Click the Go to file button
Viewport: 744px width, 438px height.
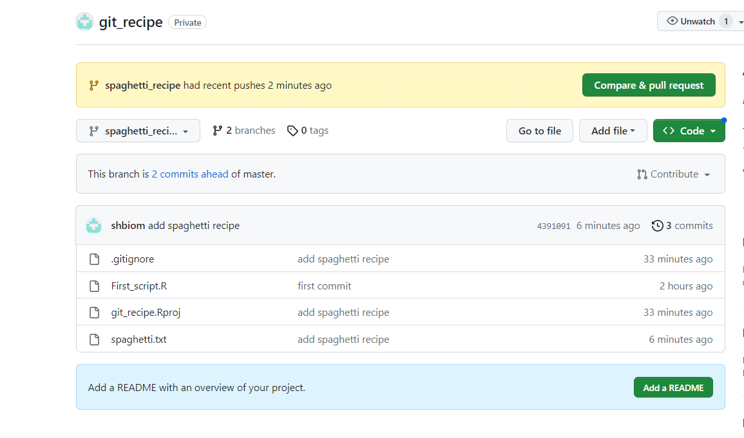539,131
